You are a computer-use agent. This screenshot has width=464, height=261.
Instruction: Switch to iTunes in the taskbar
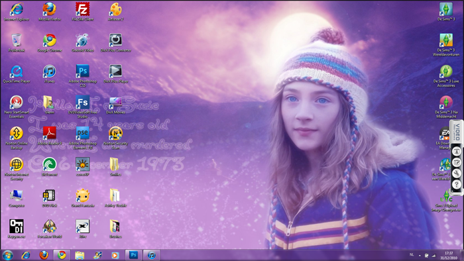(x=152, y=255)
